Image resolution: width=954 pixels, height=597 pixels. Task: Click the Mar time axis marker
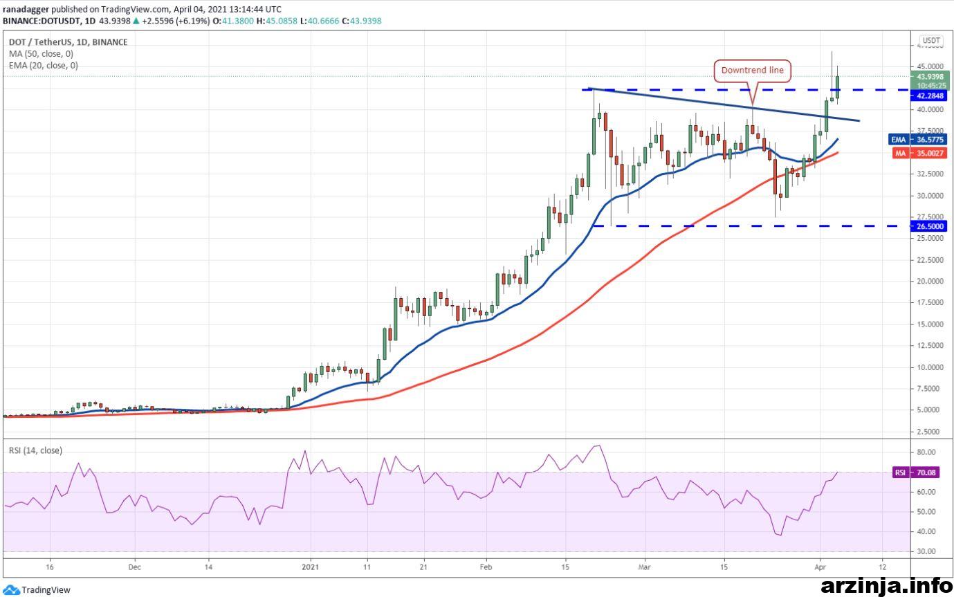click(x=644, y=565)
